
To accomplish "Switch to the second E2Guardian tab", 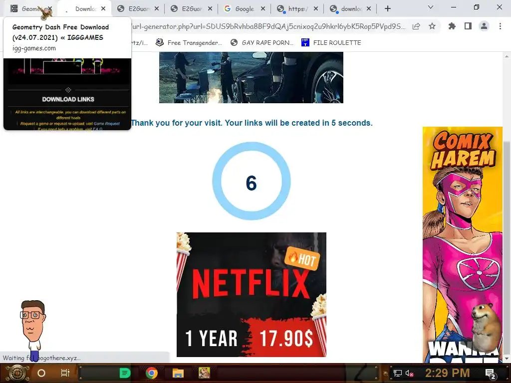I will [x=192, y=9].
